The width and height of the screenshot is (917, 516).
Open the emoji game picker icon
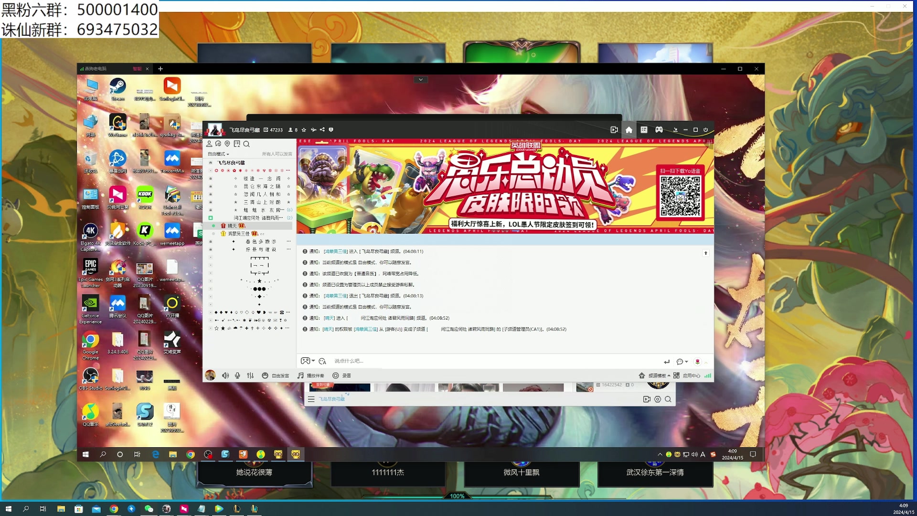coord(306,361)
